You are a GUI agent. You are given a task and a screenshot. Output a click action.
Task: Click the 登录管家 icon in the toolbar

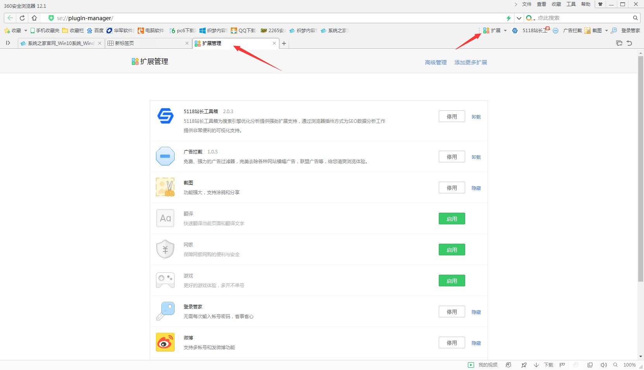(x=615, y=30)
